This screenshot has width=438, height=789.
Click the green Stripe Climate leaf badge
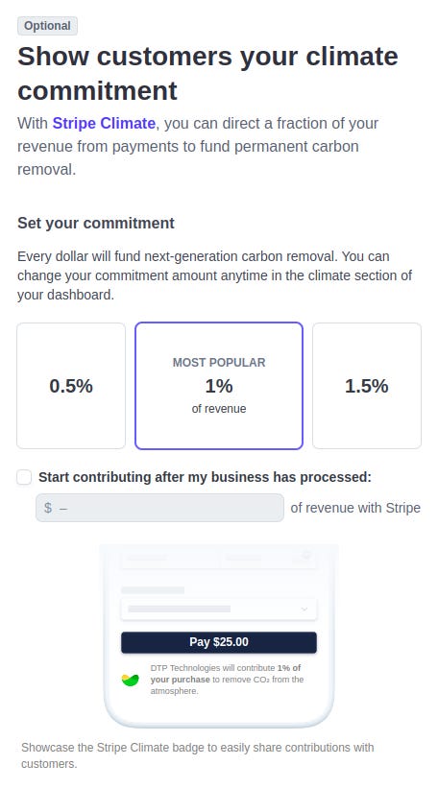click(131, 681)
